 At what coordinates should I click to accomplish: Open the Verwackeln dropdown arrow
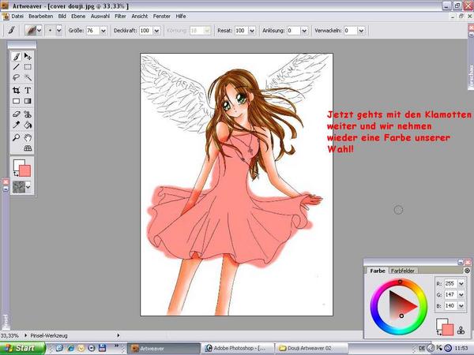coord(361,31)
